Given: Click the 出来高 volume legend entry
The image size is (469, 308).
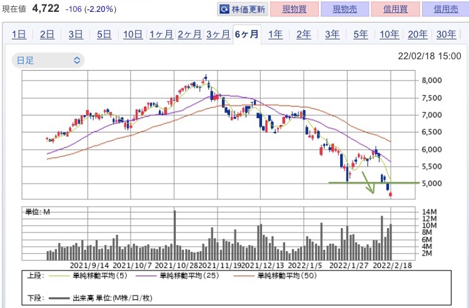Looking at the screenshot, I should [x=101, y=298].
